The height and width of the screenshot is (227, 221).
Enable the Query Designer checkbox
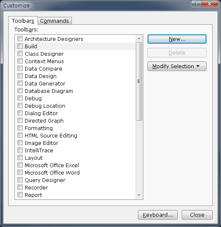coord(20,180)
